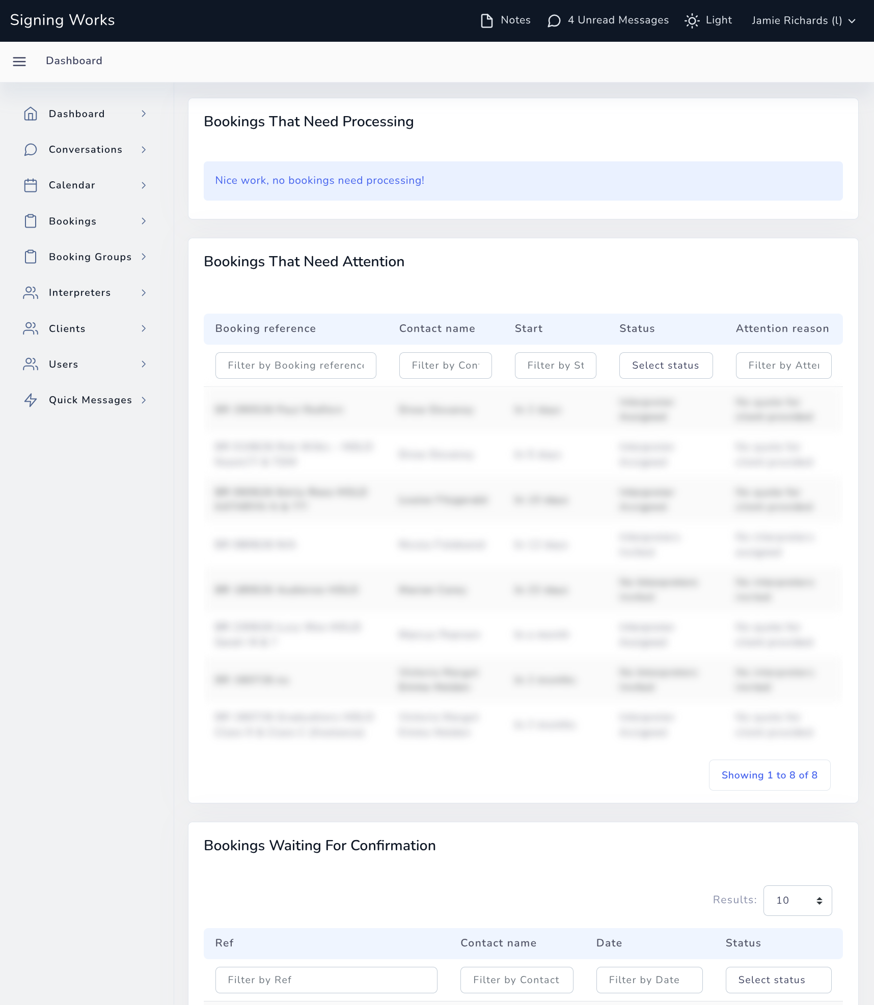Sort by Attention reason column header
This screenshot has height=1005, width=874.
(x=782, y=329)
